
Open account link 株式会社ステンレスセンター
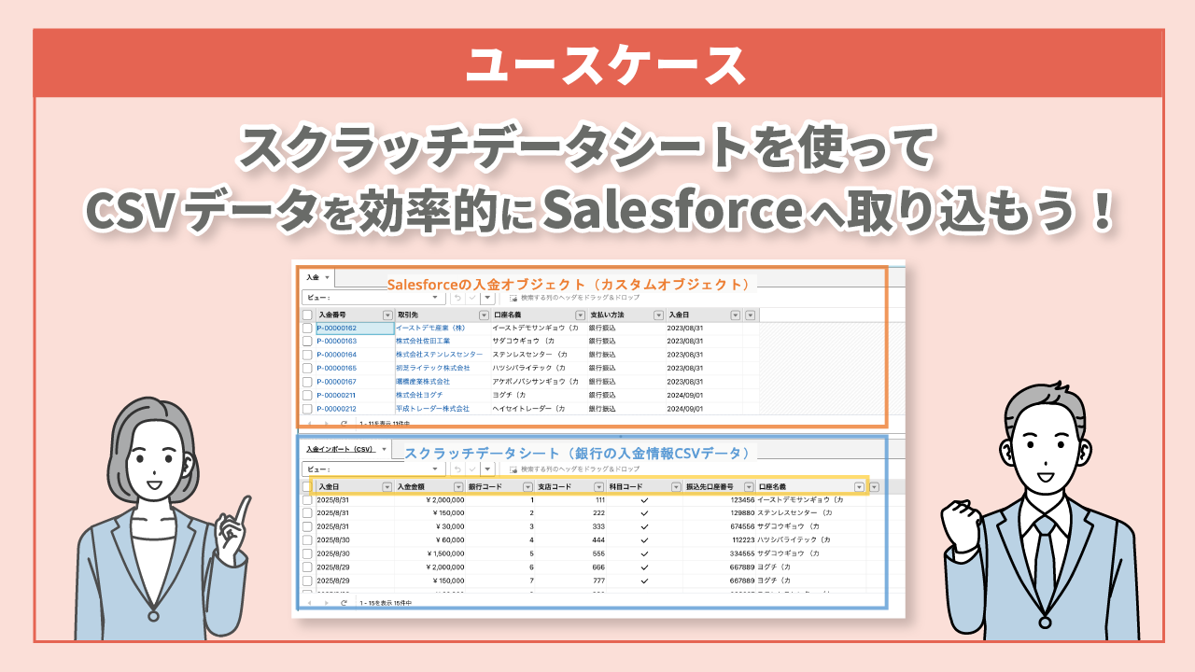[x=439, y=355]
